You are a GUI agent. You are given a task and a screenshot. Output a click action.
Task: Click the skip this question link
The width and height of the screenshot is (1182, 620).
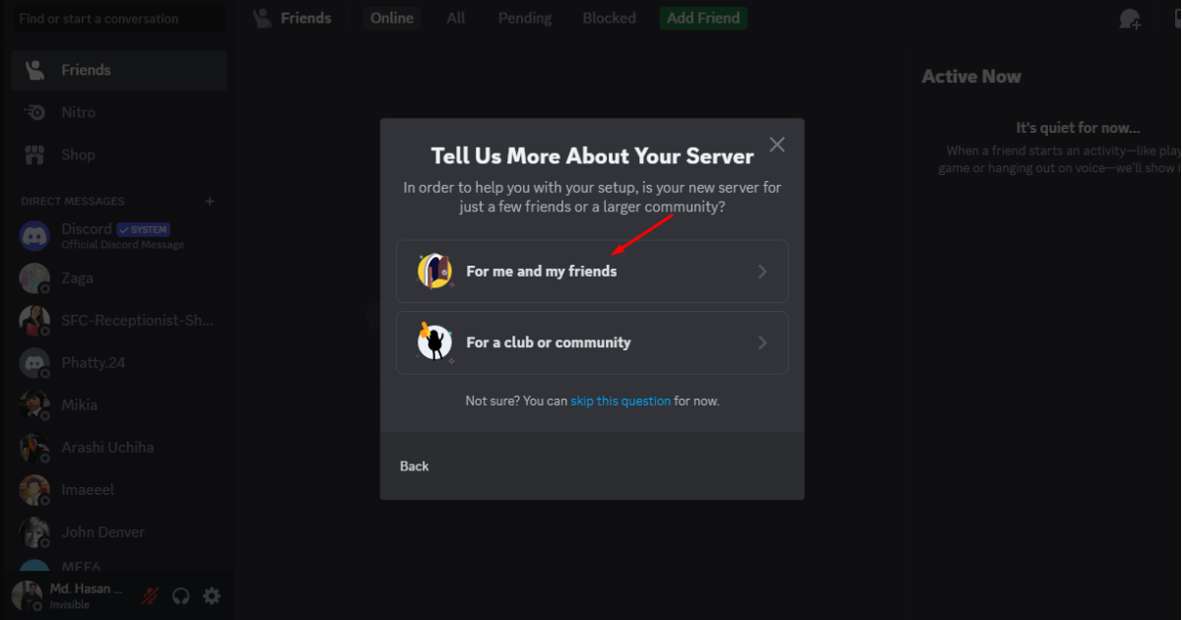click(621, 401)
